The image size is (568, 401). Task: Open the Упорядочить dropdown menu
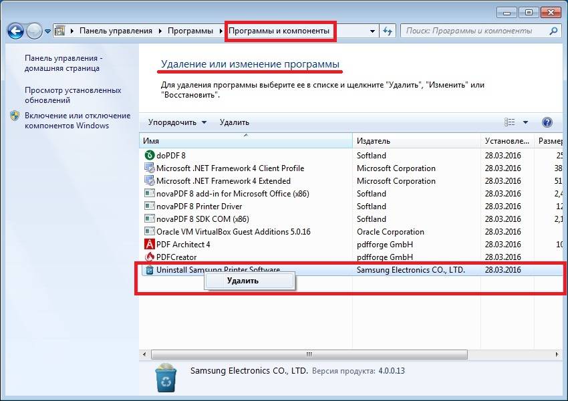point(177,122)
